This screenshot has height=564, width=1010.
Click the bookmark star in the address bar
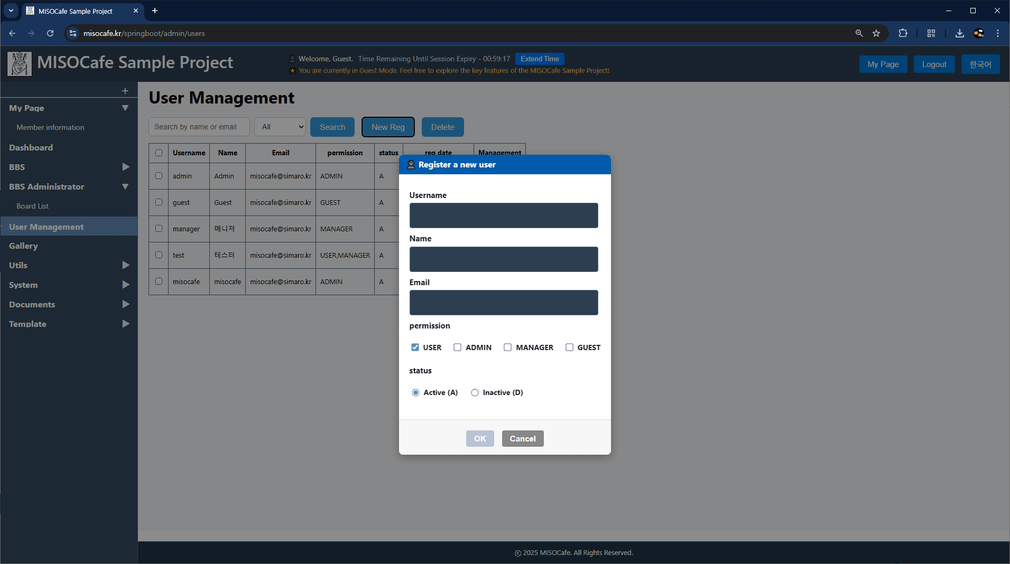coord(876,33)
